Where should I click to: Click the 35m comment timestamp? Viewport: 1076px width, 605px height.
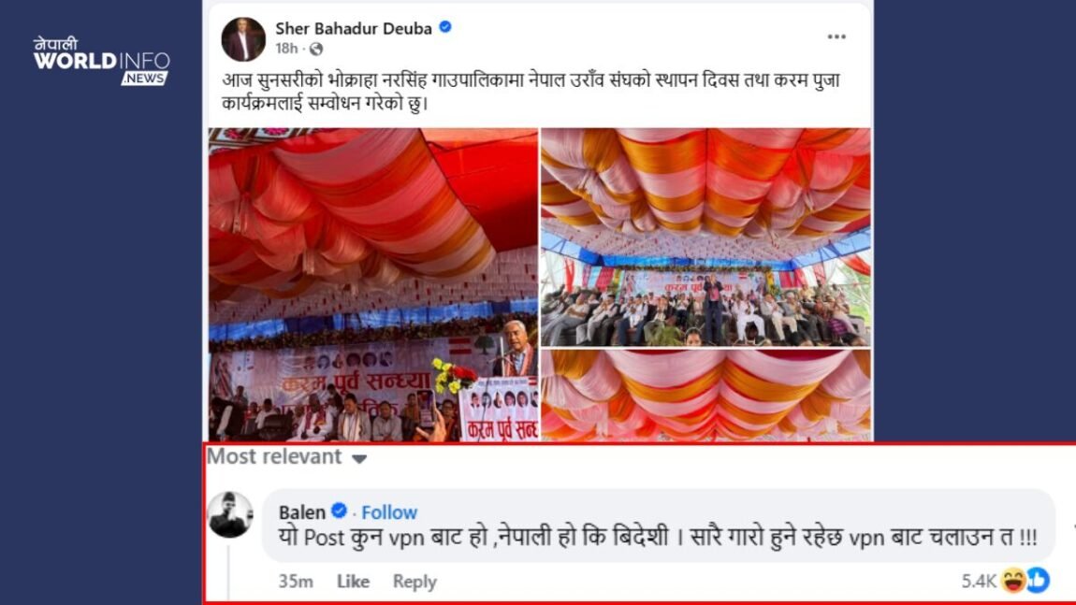pos(296,582)
